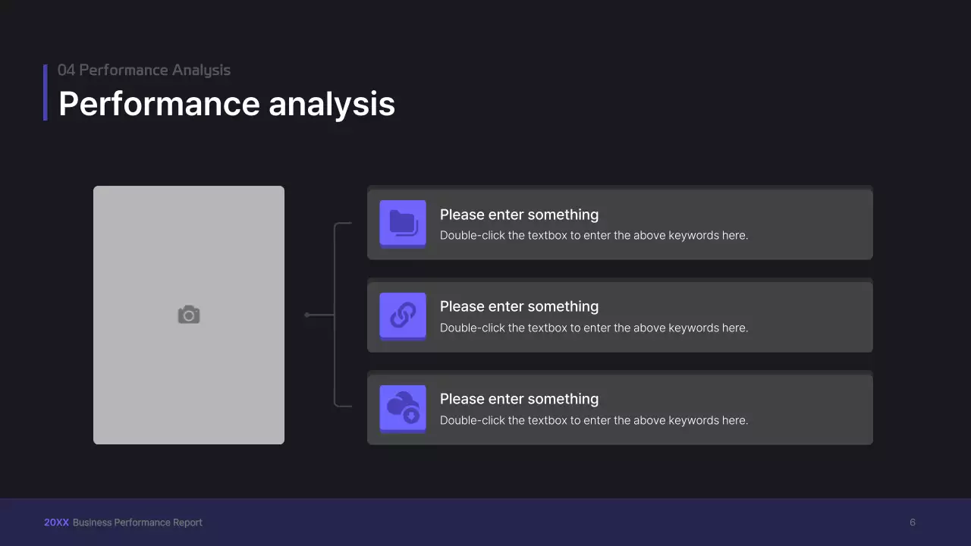Click the "20XX" footer text

point(56,522)
